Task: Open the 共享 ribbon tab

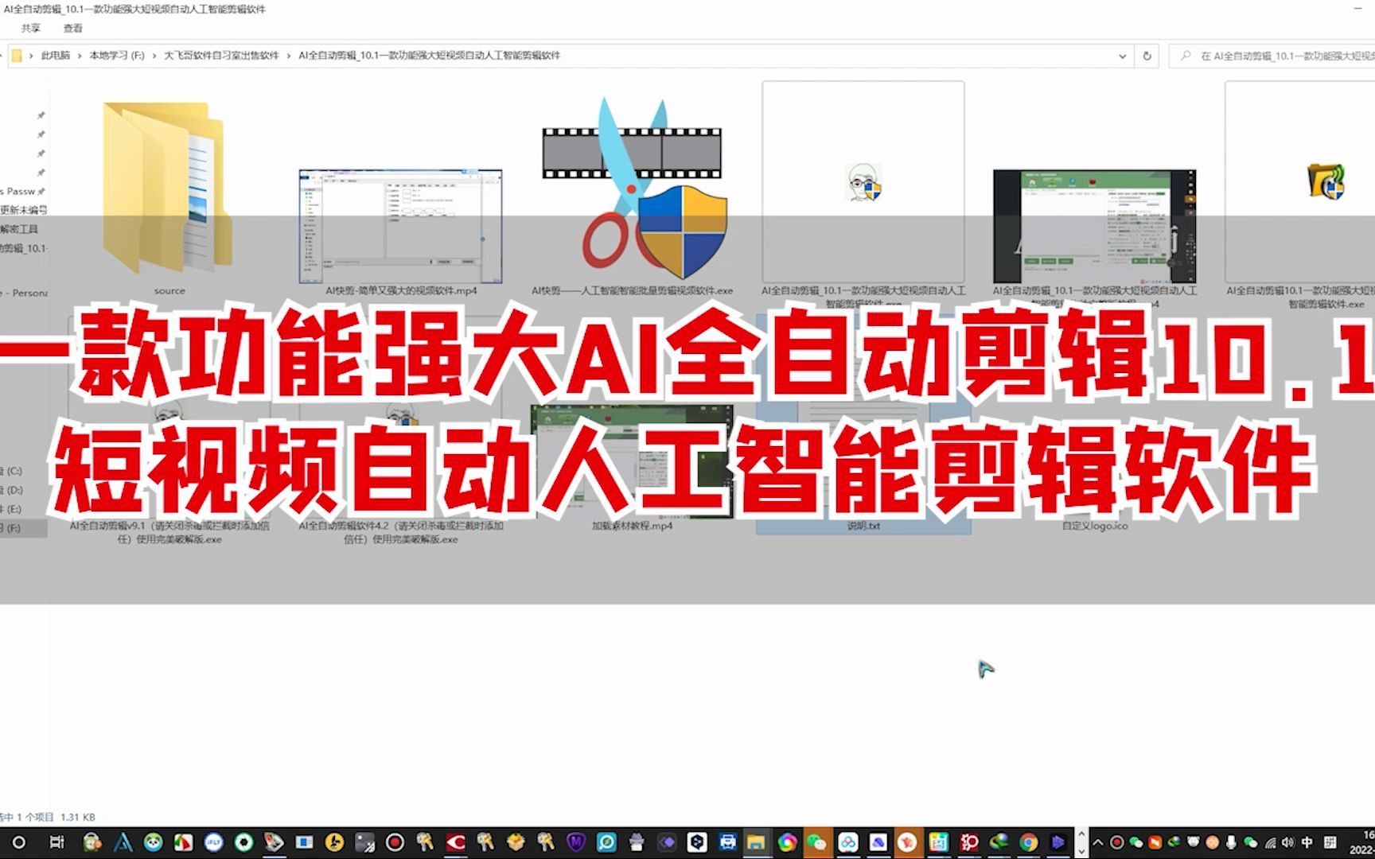Action: coord(31,28)
